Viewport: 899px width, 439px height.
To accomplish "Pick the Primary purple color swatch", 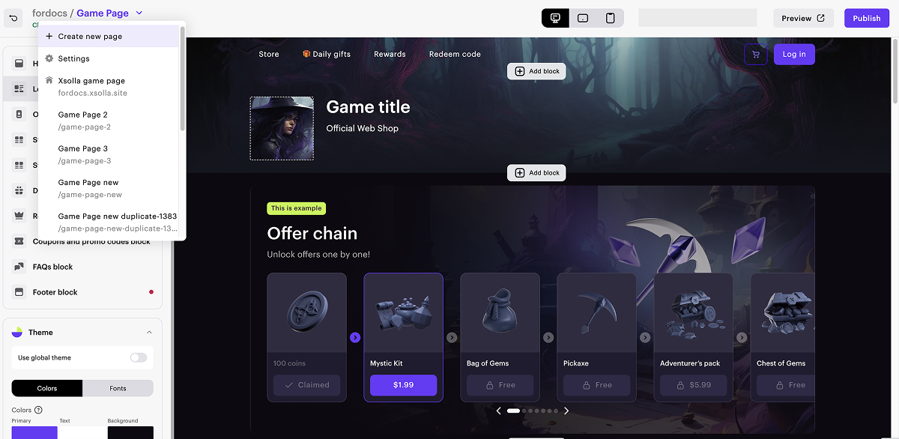I will tap(34, 432).
